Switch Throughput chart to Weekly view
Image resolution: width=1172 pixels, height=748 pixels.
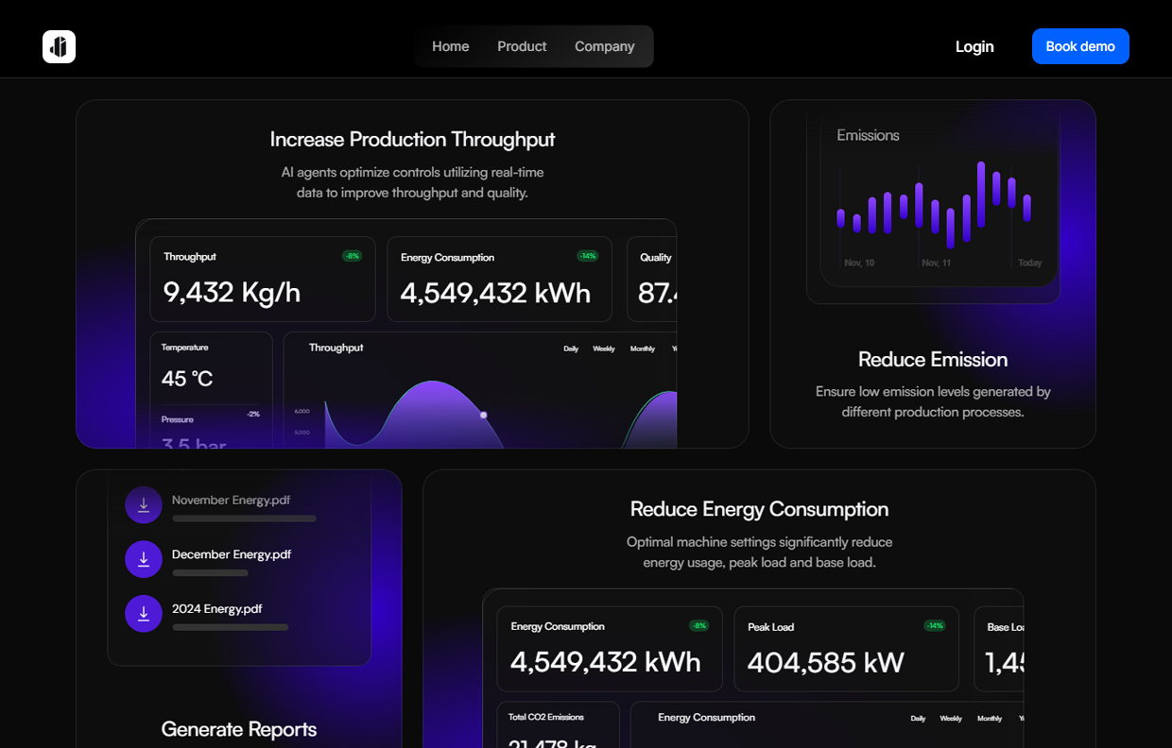[x=603, y=348]
